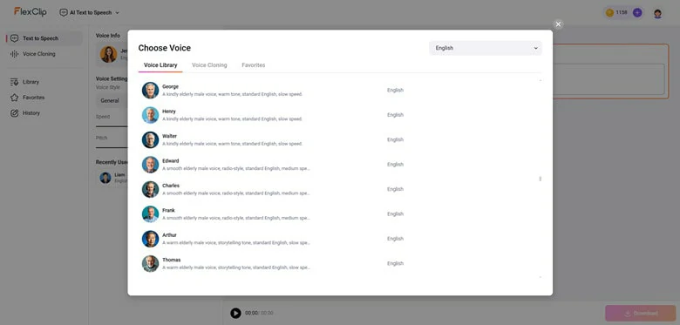The image size is (680, 325).
Task: Select Charles's avatar
Action: pyautogui.click(x=151, y=189)
